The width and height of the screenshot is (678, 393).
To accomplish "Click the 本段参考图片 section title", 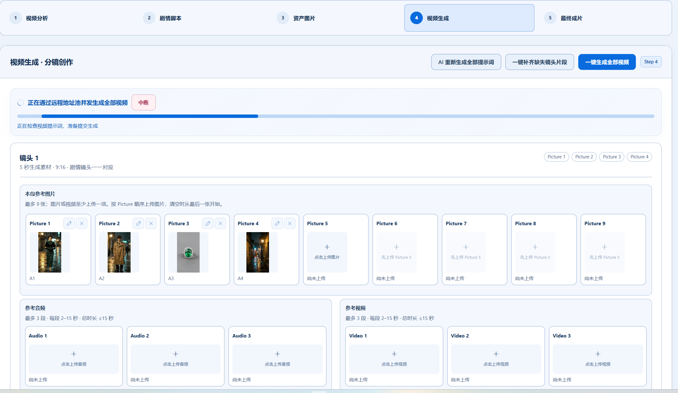I will click(40, 194).
